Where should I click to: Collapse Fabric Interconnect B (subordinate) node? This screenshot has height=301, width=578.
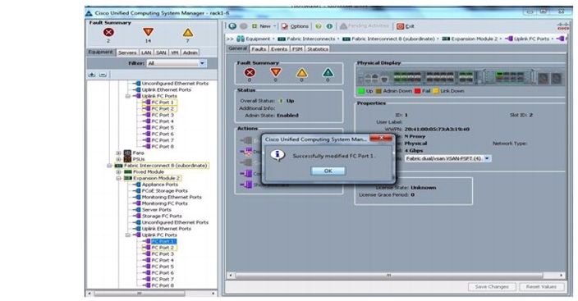click(x=109, y=166)
